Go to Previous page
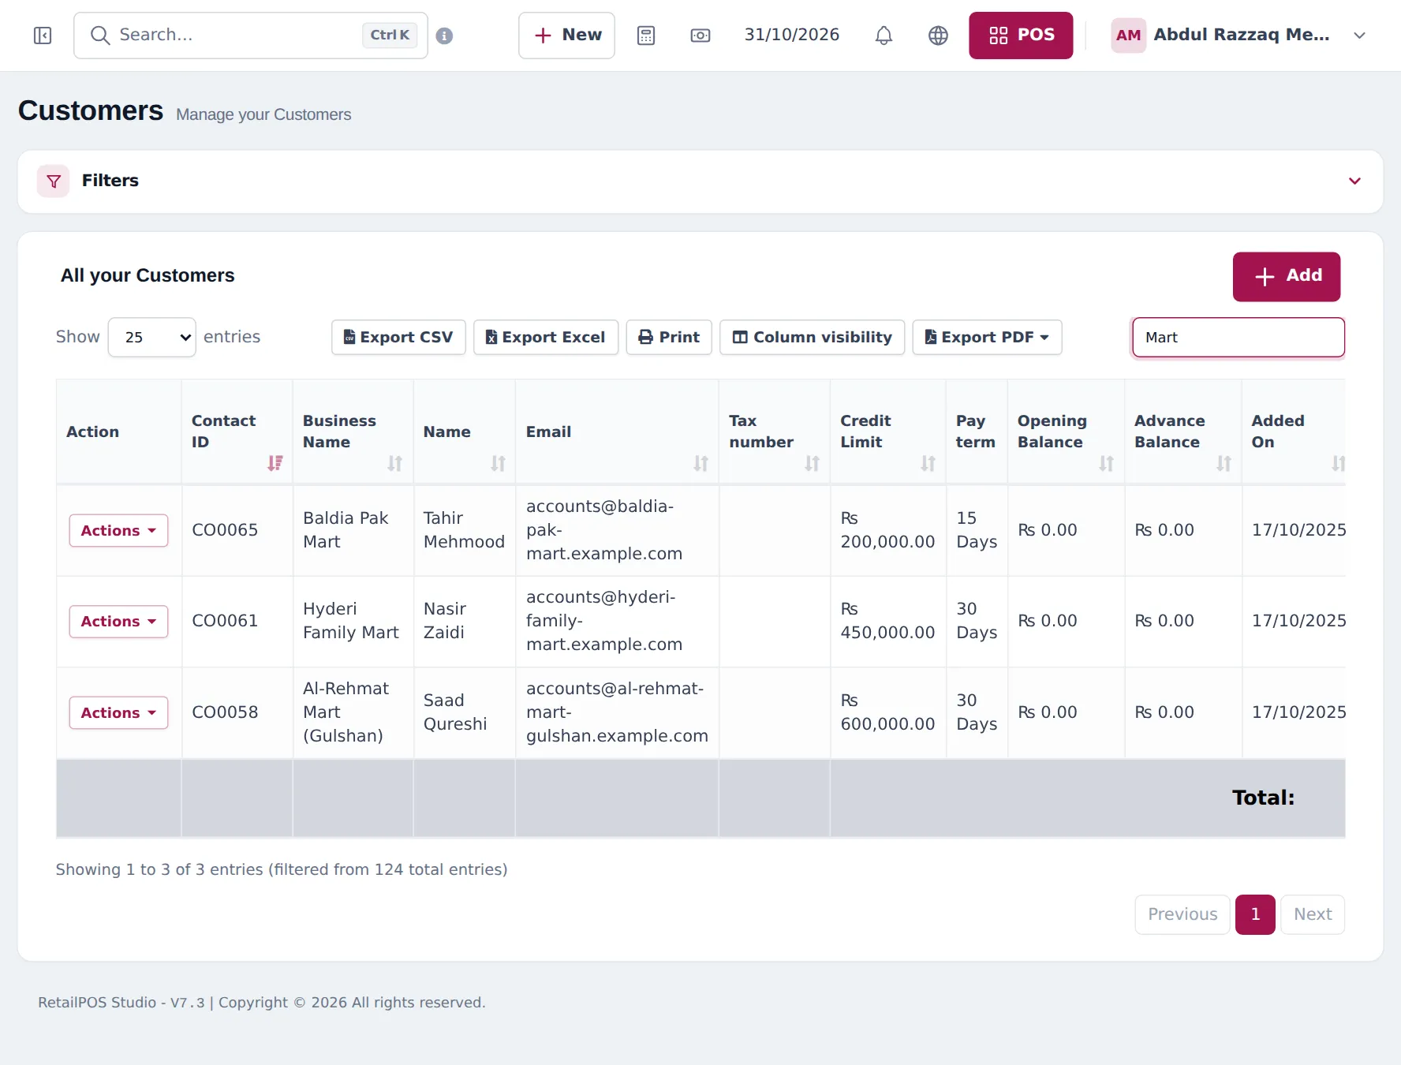Viewport: 1401px width, 1065px height. (1182, 915)
